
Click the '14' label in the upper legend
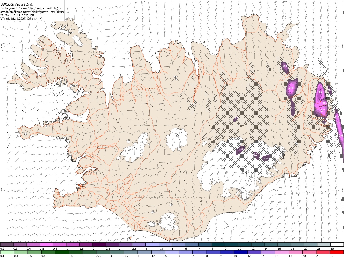266,249
